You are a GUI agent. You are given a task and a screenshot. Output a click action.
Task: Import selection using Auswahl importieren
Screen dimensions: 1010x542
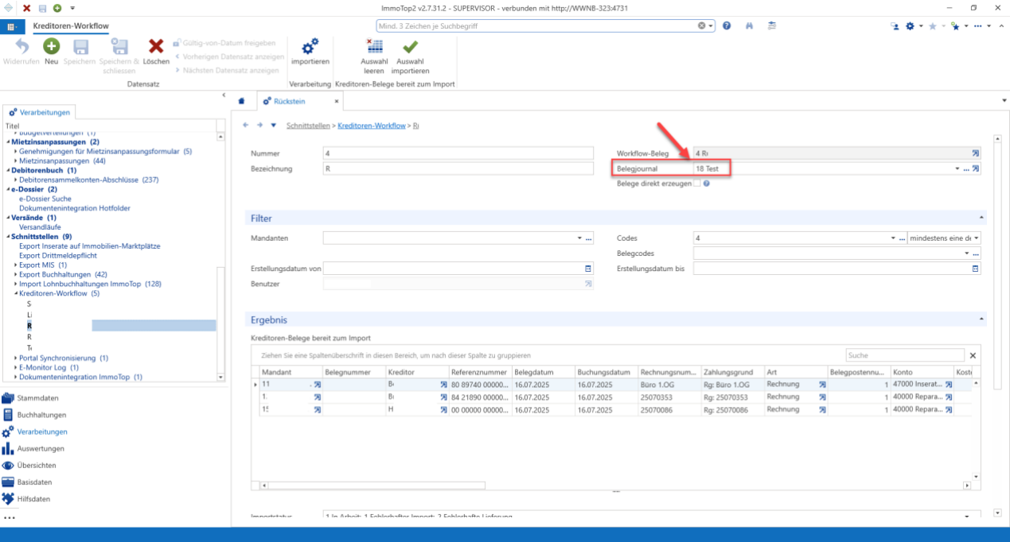point(410,56)
